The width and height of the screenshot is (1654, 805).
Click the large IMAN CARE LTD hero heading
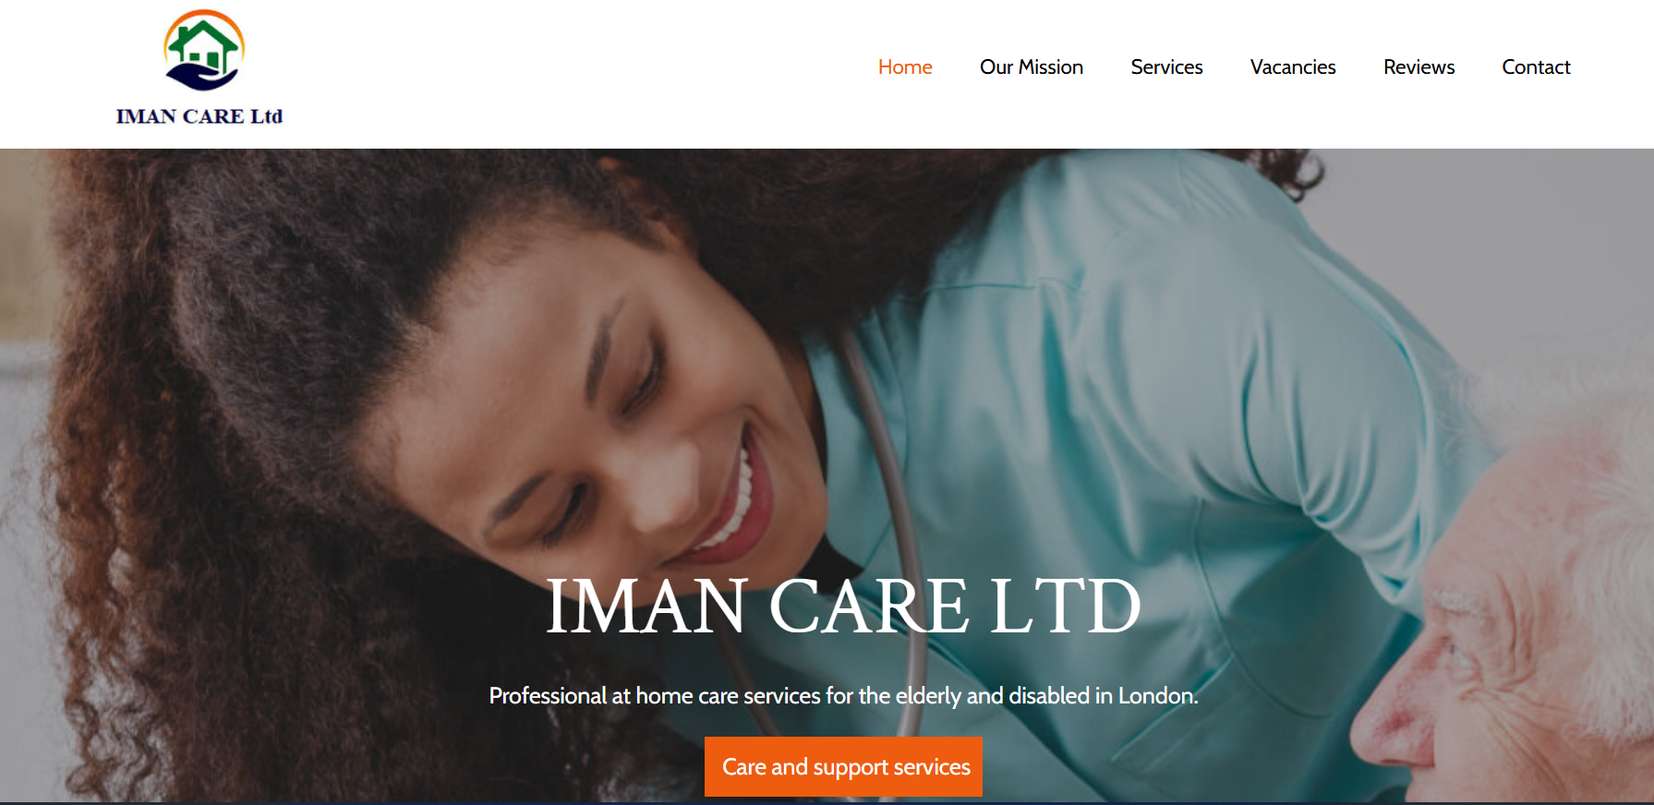pyautogui.click(x=843, y=607)
